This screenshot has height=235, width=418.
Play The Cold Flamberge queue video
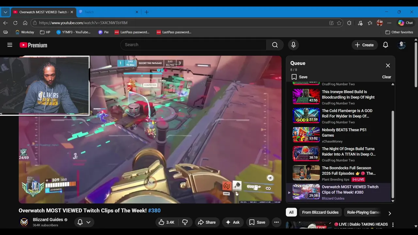click(x=339, y=116)
